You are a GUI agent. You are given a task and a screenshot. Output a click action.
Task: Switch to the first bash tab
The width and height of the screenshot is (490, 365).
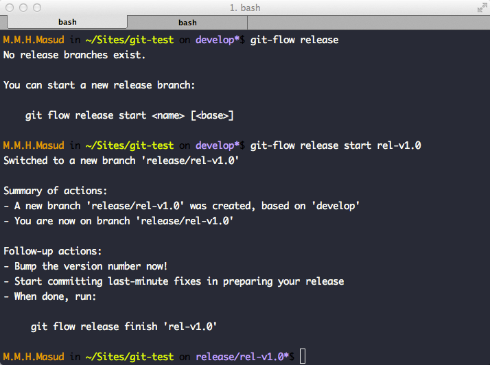(x=67, y=22)
